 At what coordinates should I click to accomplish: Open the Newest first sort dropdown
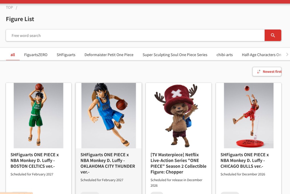click(x=267, y=71)
